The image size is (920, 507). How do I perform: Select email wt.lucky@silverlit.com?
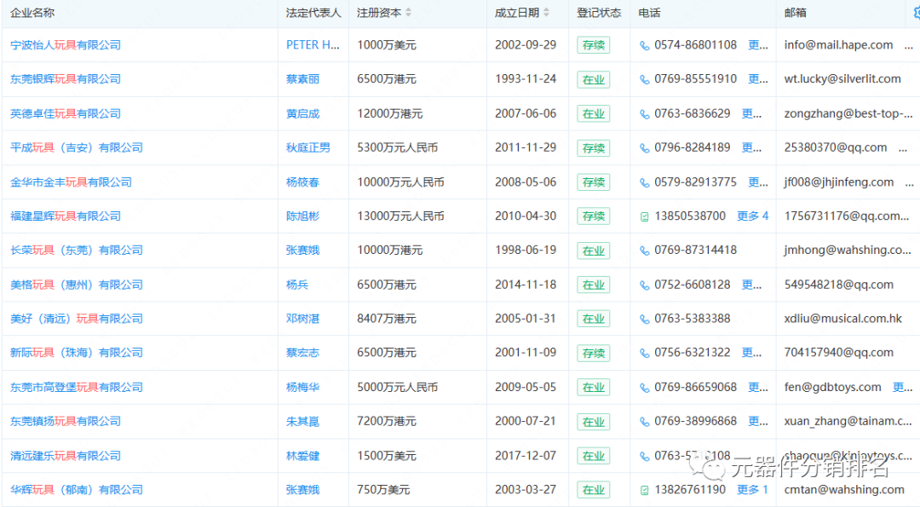point(842,79)
